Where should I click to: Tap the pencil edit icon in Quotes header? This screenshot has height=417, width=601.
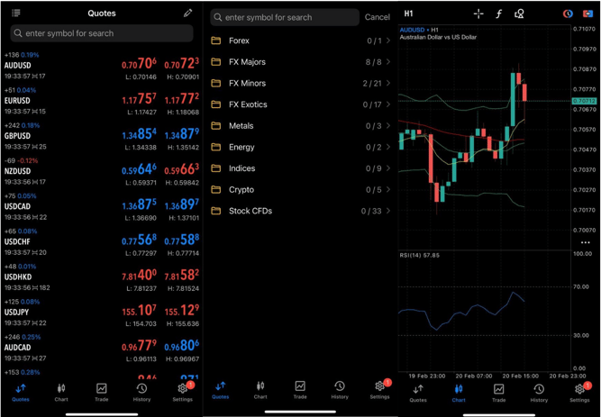pyautogui.click(x=187, y=14)
